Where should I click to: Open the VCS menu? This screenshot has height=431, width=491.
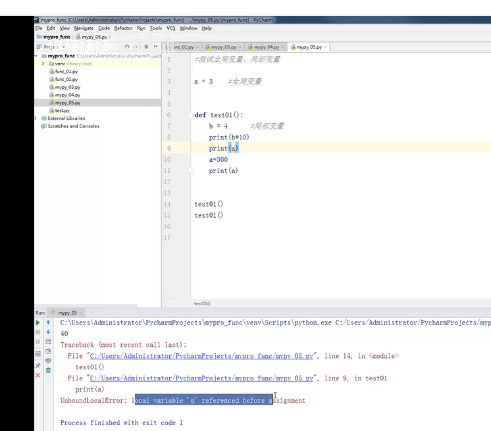pyautogui.click(x=171, y=28)
